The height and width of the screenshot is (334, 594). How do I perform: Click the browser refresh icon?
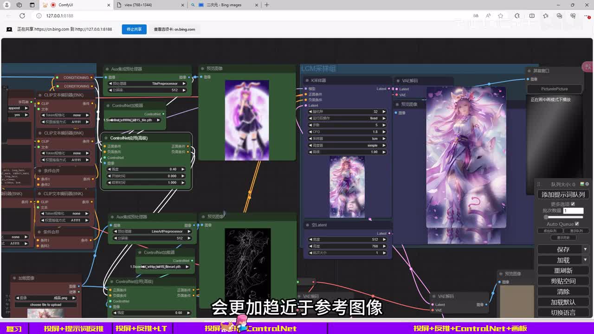tap(22, 16)
